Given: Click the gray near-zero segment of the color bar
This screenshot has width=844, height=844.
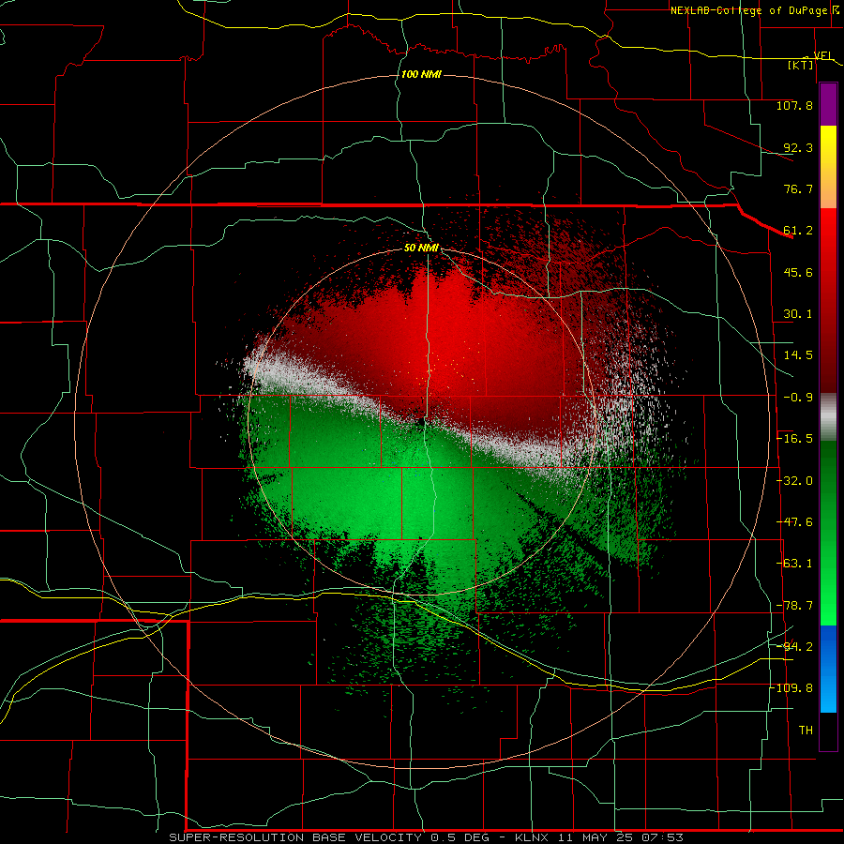Looking at the screenshot, I should coord(828,417).
